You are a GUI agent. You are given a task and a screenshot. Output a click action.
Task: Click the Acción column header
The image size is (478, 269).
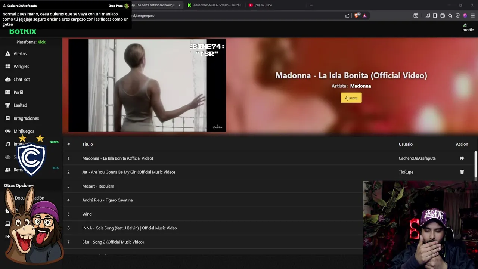point(462,144)
